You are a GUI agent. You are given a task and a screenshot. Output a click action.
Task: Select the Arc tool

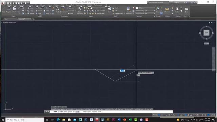19,10
